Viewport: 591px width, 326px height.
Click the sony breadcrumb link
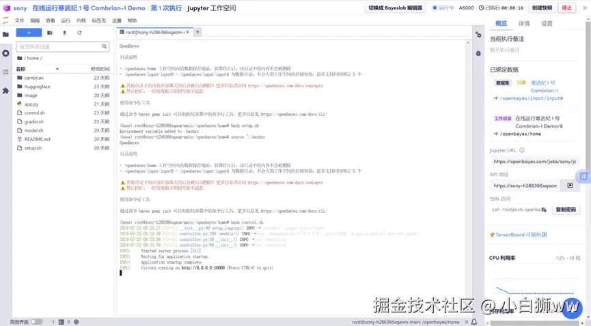click(x=20, y=8)
